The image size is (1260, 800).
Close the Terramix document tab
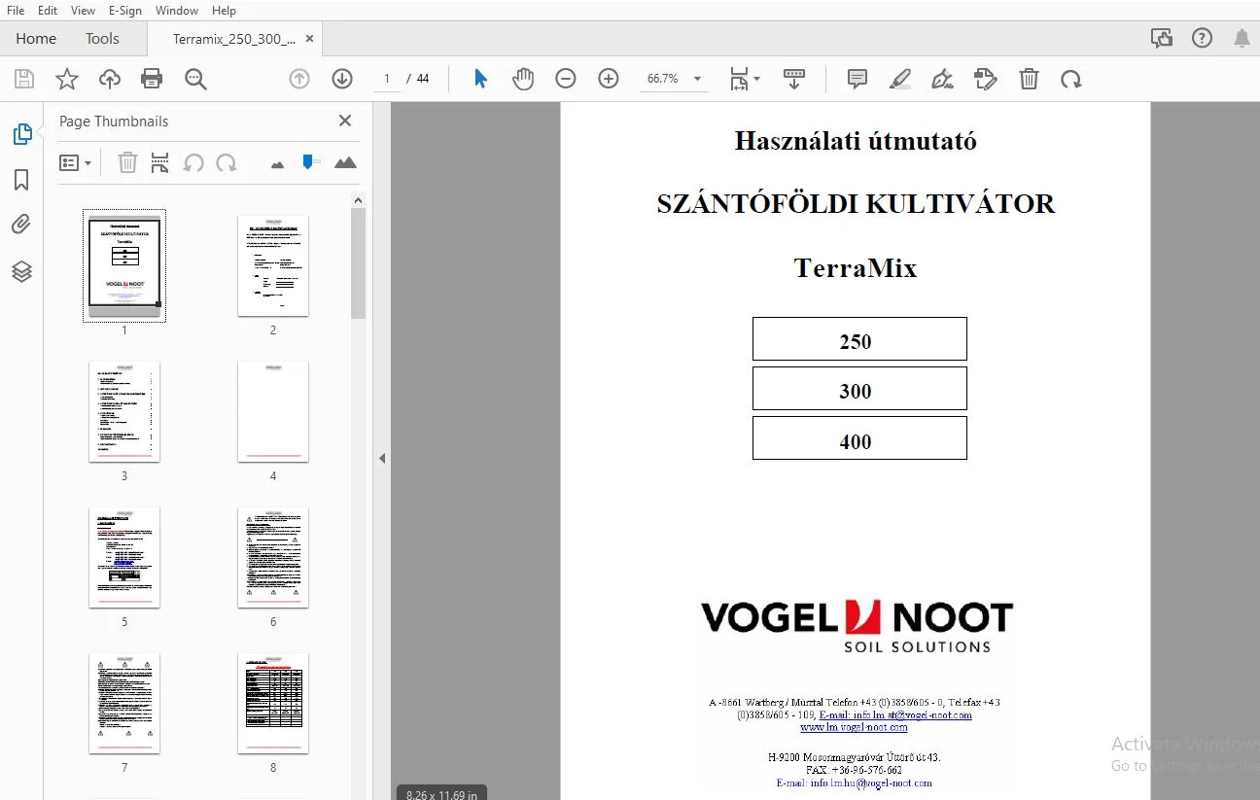309,39
